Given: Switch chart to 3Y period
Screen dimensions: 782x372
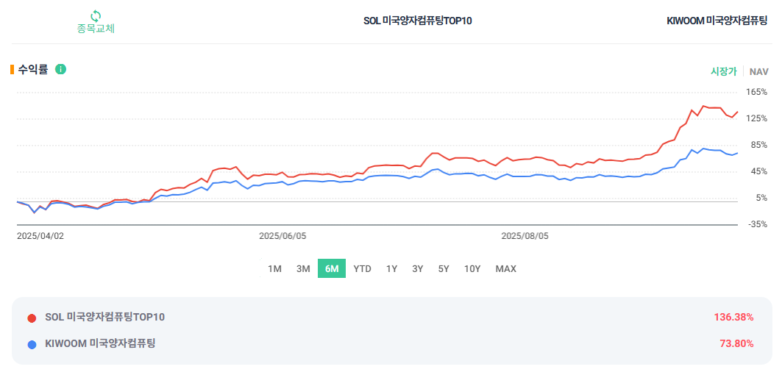Looking at the screenshot, I should [x=417, y=269].
